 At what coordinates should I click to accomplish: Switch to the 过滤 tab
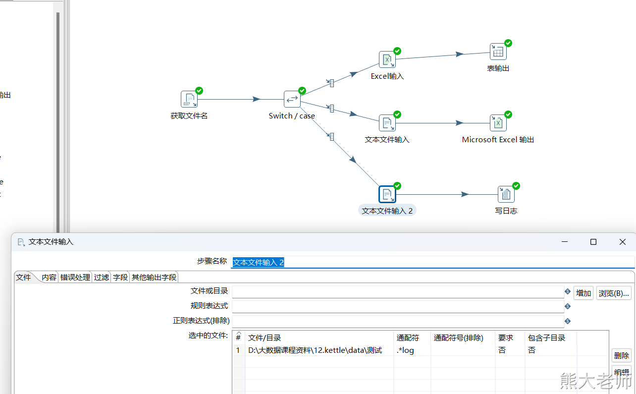pyautogui.click(x=102, y=278)
